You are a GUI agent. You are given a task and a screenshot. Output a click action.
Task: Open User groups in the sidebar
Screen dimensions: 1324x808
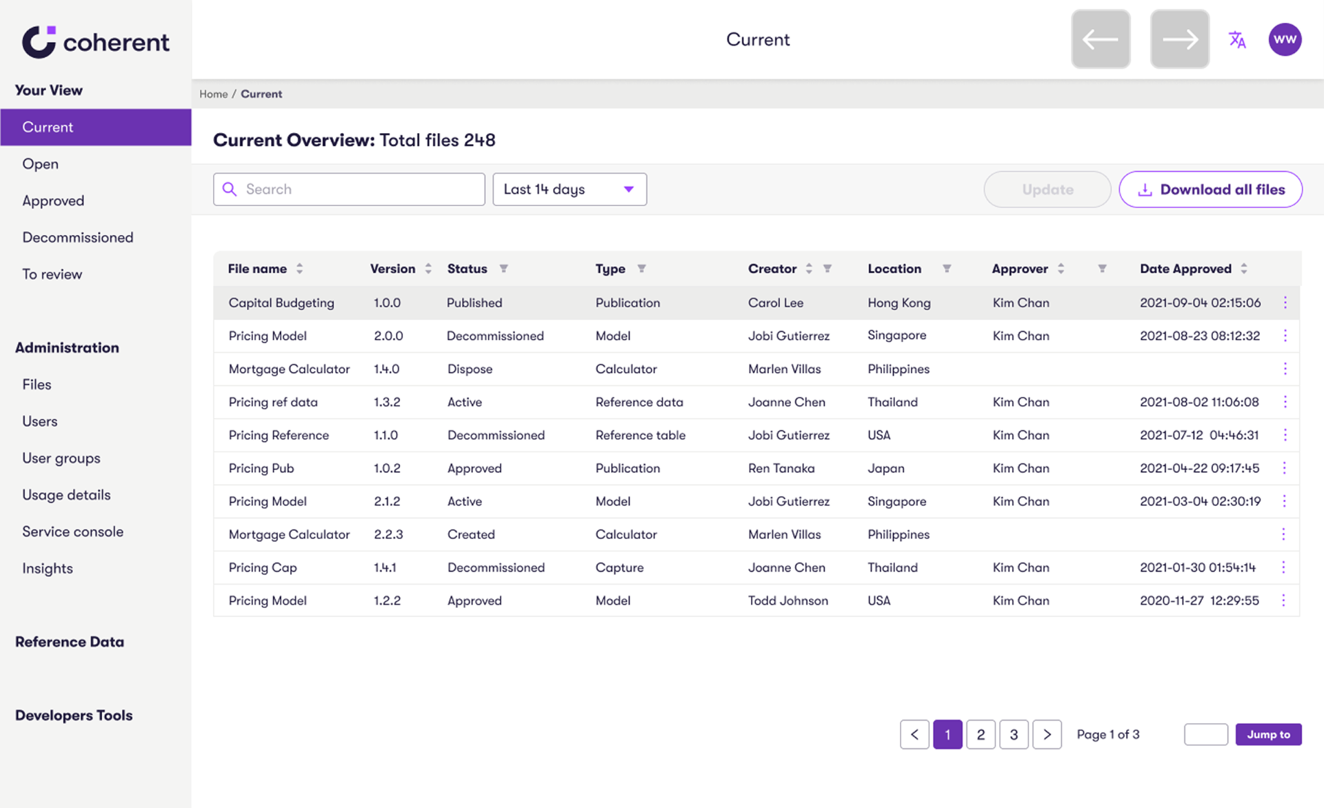coord(61,458)
